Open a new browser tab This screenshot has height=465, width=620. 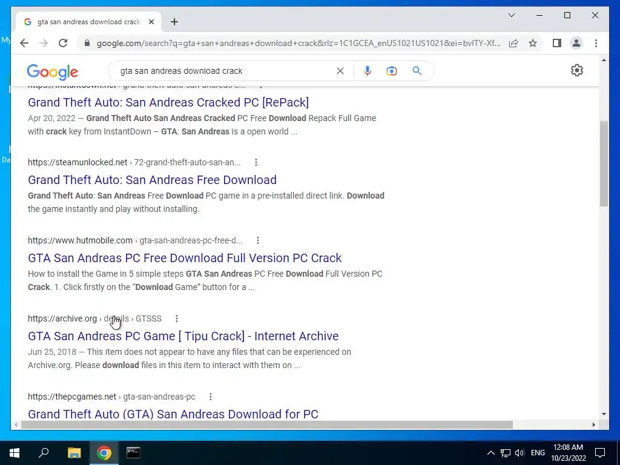pos(174,22)
